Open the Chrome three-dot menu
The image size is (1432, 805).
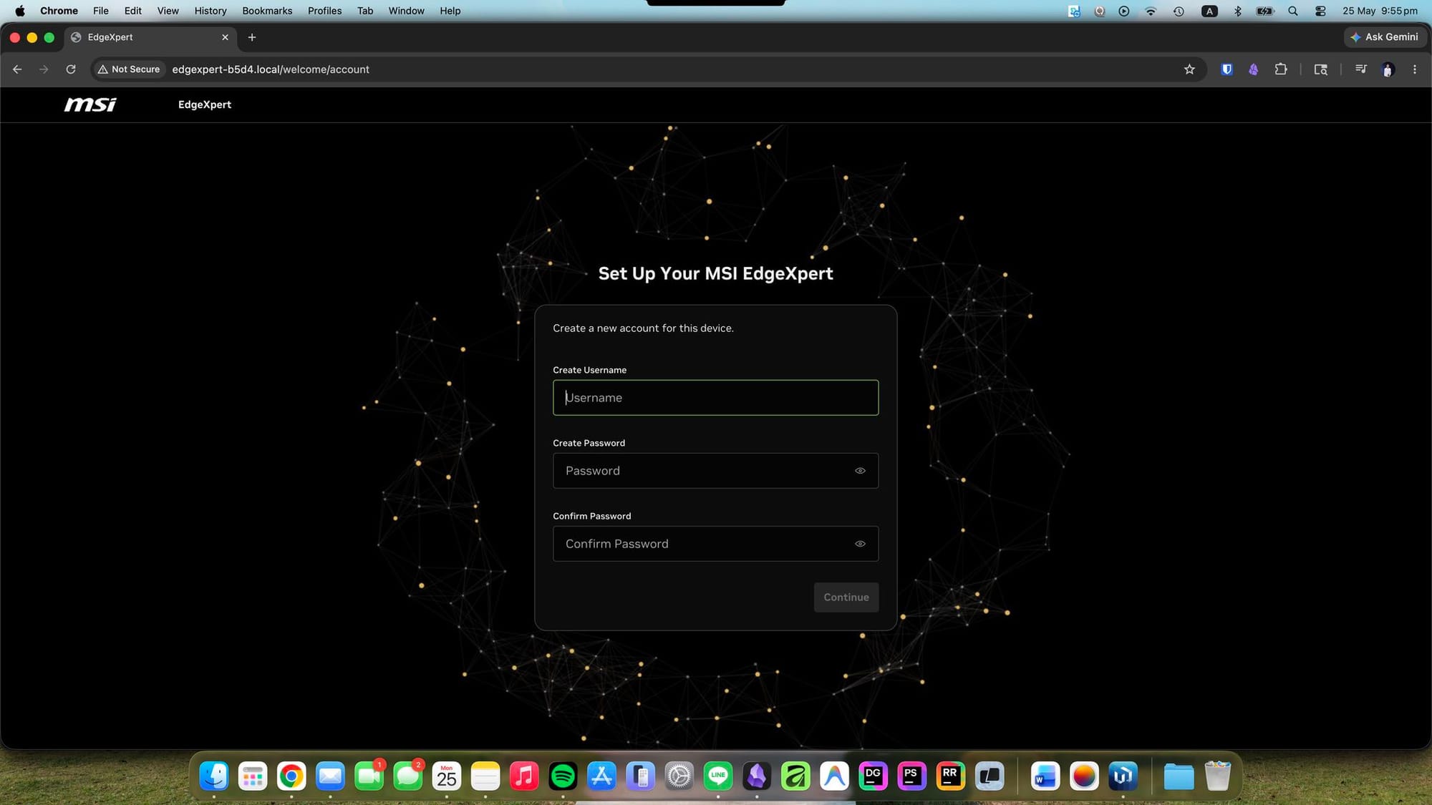click(x=1414, y=69)
